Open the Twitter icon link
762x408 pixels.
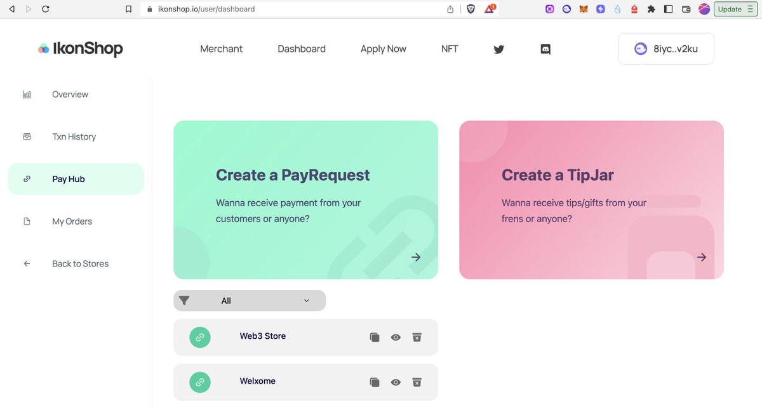click(x=499, y=49)
